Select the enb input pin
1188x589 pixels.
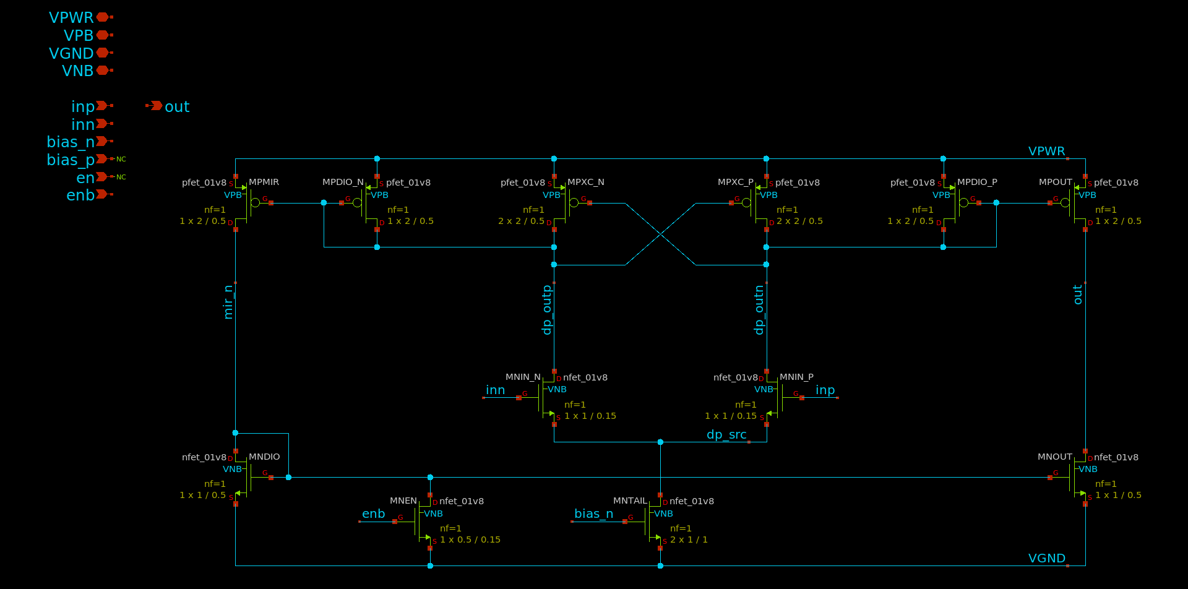pyautogui.click(x=104, y=194)
